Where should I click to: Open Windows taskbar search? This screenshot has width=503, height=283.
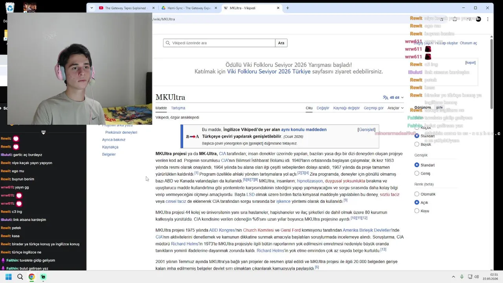tap(20, 277)
